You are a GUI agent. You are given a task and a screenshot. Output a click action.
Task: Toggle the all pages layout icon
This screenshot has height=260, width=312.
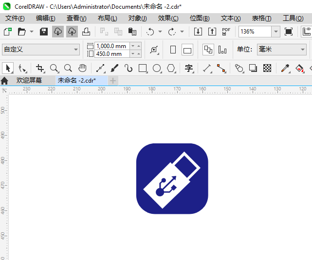(208, 50)
